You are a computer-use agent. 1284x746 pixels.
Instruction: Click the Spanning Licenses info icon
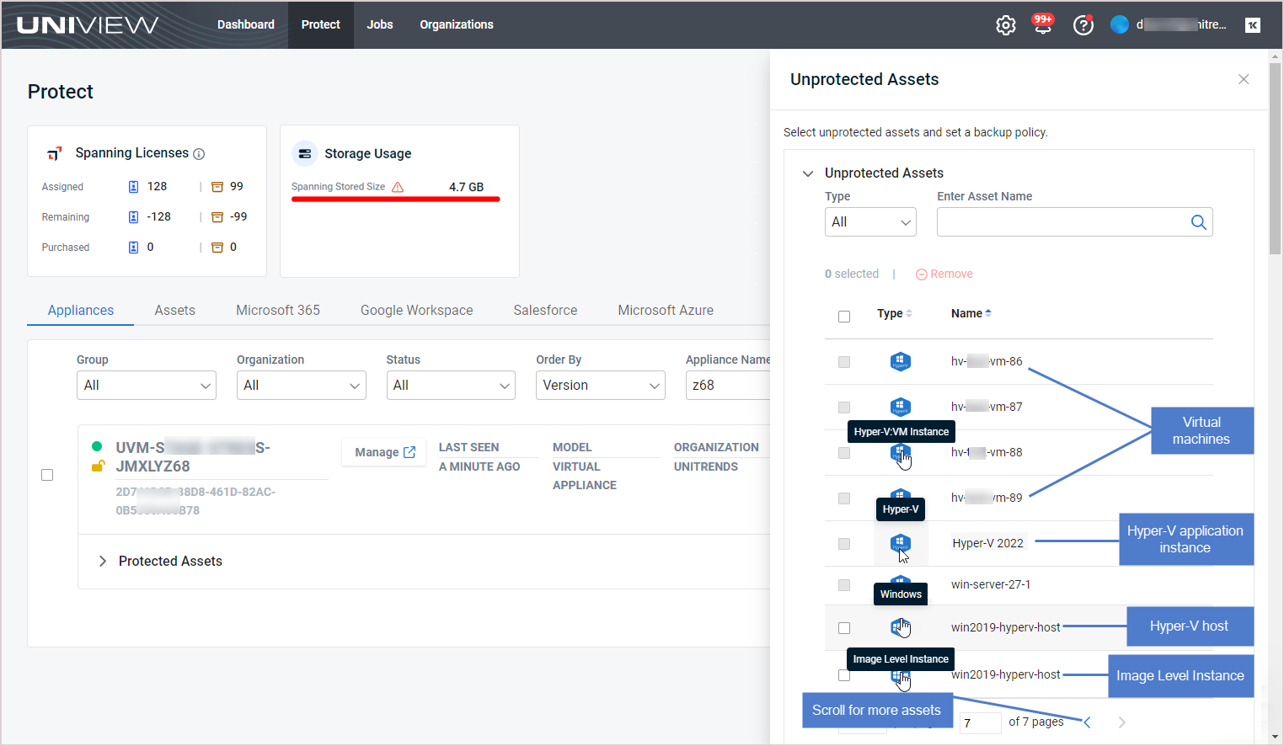[x=199, y=152]
